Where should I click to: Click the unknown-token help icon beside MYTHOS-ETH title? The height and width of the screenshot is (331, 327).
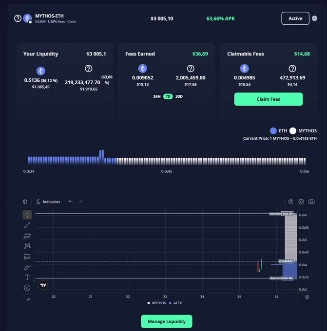point(18,18)
